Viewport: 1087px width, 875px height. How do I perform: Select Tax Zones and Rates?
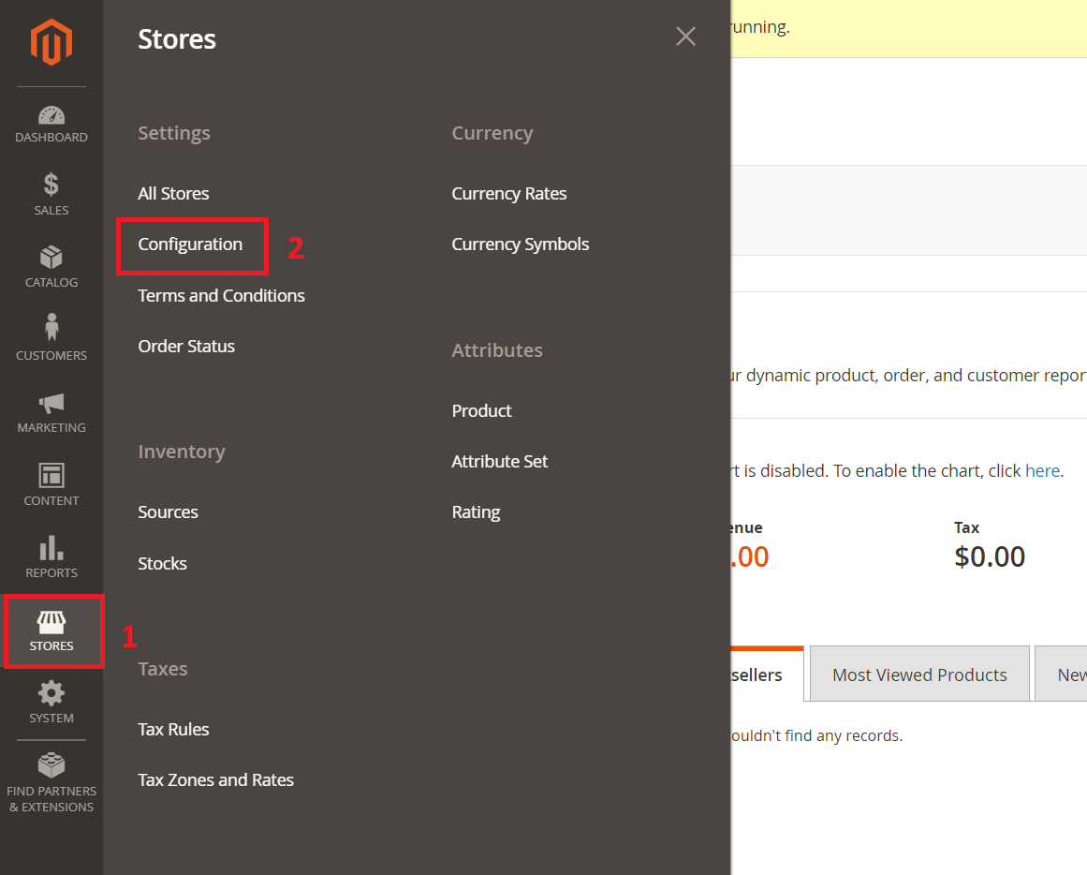pyautogui.click(x=215, y=779)
